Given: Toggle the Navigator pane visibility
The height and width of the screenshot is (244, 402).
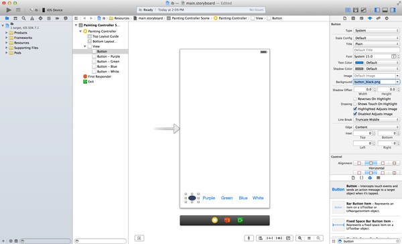Looking at the screenshot, I should point(377,10).
